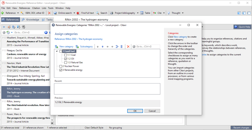This screenshot has height=130, width=252.
Task: Check the 2 Nuclear Power checkbox
Action: [61, 66]
